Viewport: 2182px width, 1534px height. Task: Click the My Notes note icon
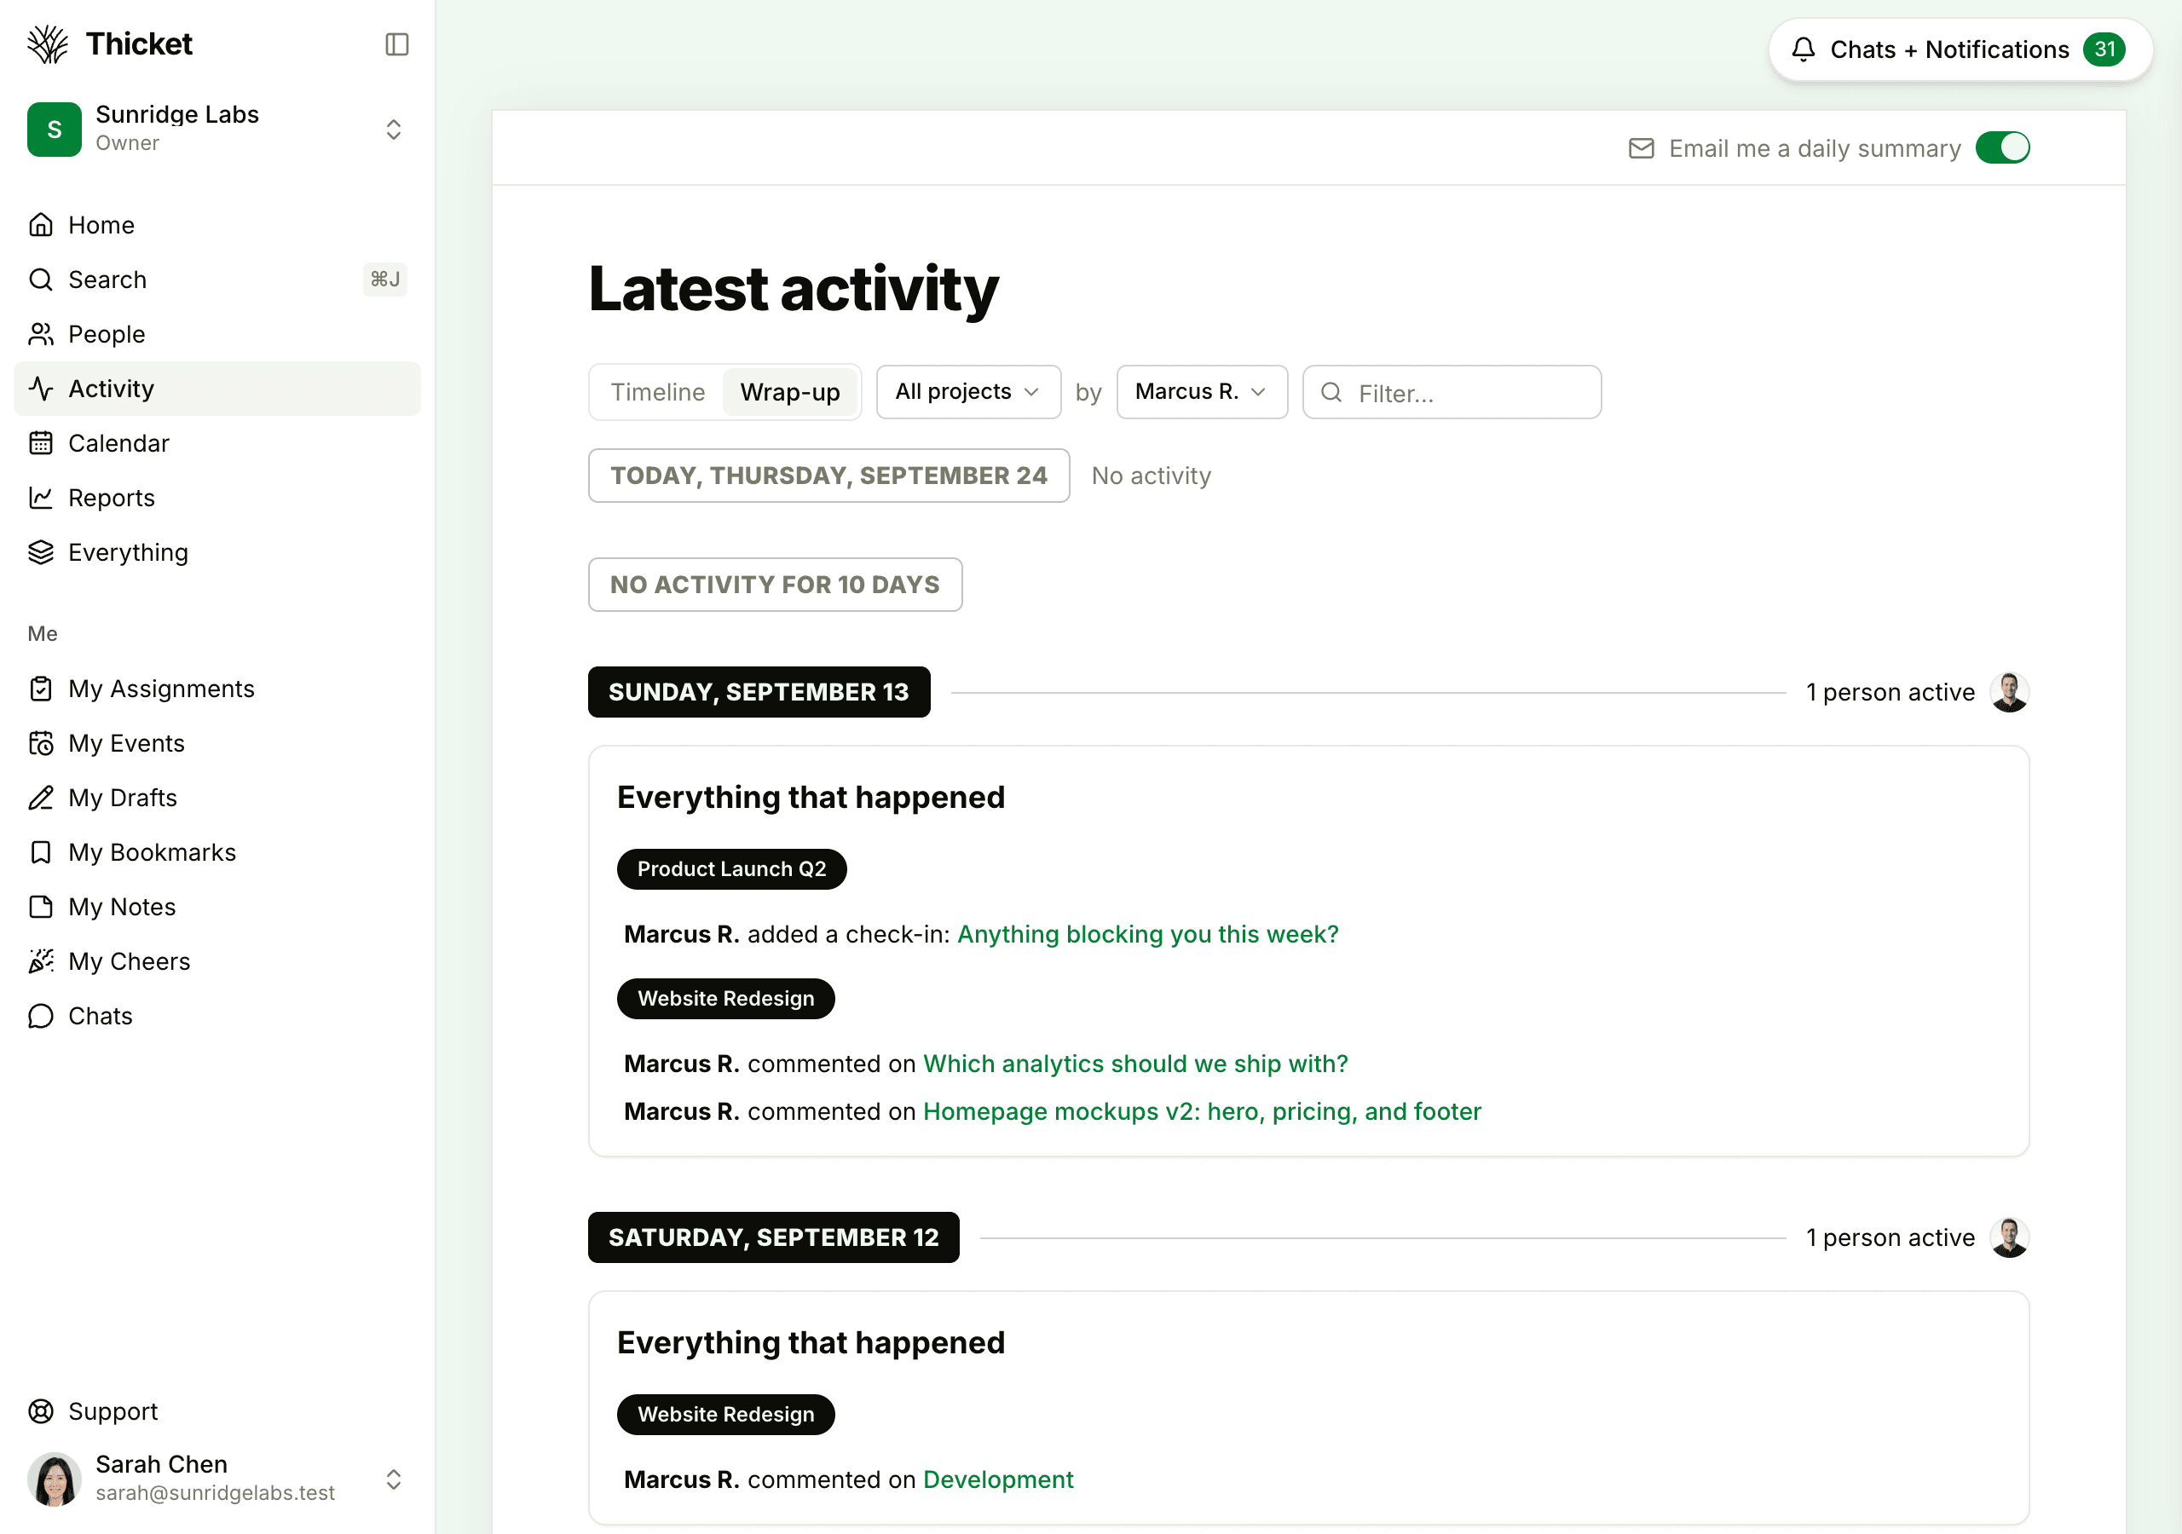point(41,907)
